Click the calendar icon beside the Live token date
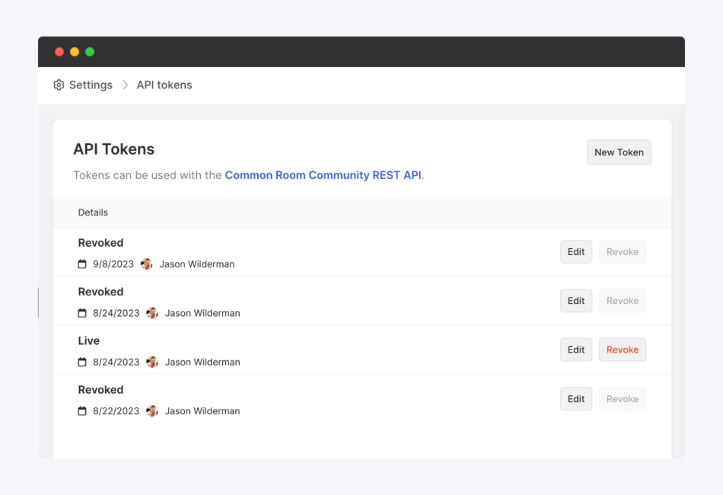Screen dimensions: 723x495 [82, 362]
